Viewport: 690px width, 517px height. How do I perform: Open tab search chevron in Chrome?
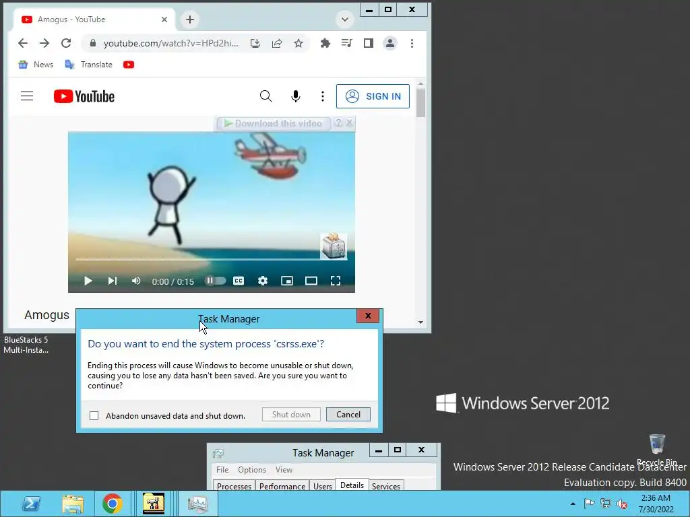(x=345, y=20)
